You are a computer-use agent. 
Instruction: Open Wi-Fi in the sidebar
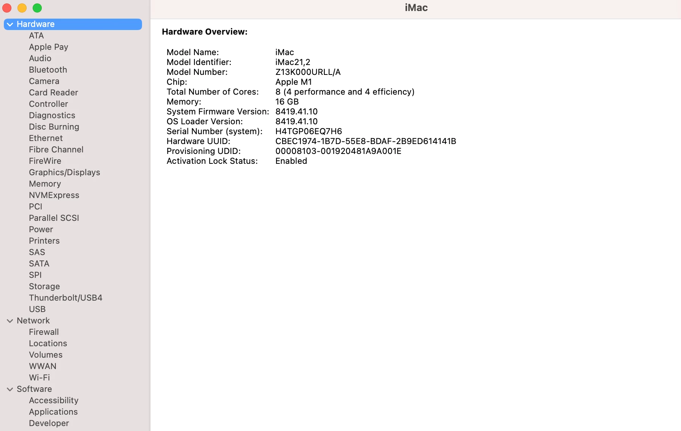click(40, 378)
